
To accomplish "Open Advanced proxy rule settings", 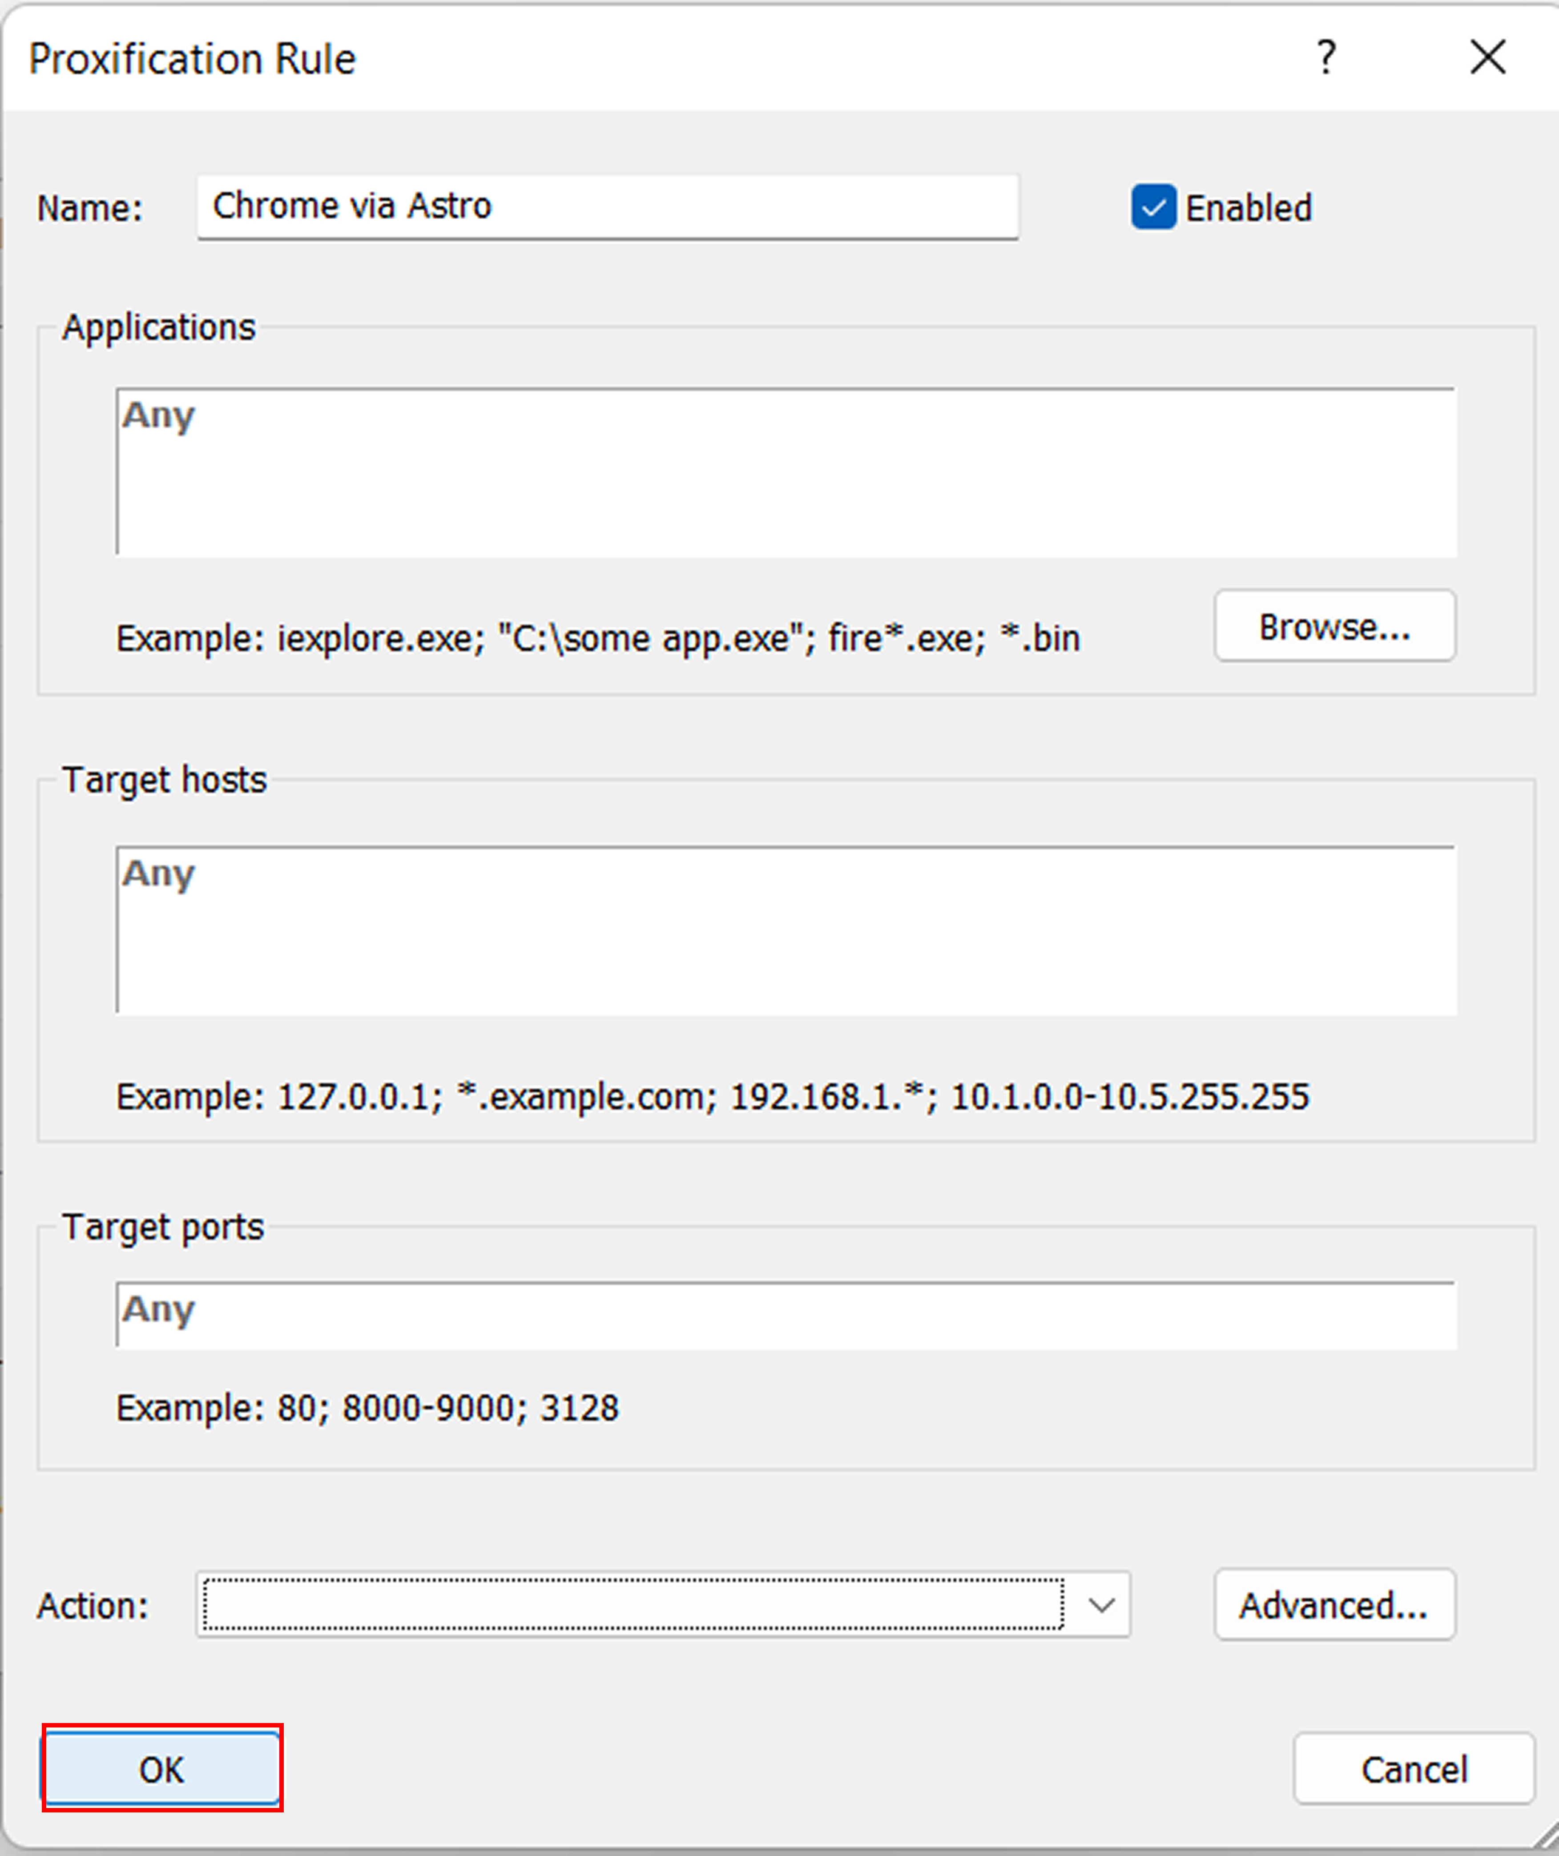I will pos(1334,1605).
